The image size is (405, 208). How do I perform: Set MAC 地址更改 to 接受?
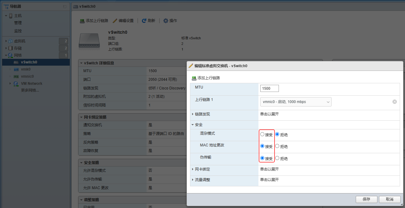[262, 146]
